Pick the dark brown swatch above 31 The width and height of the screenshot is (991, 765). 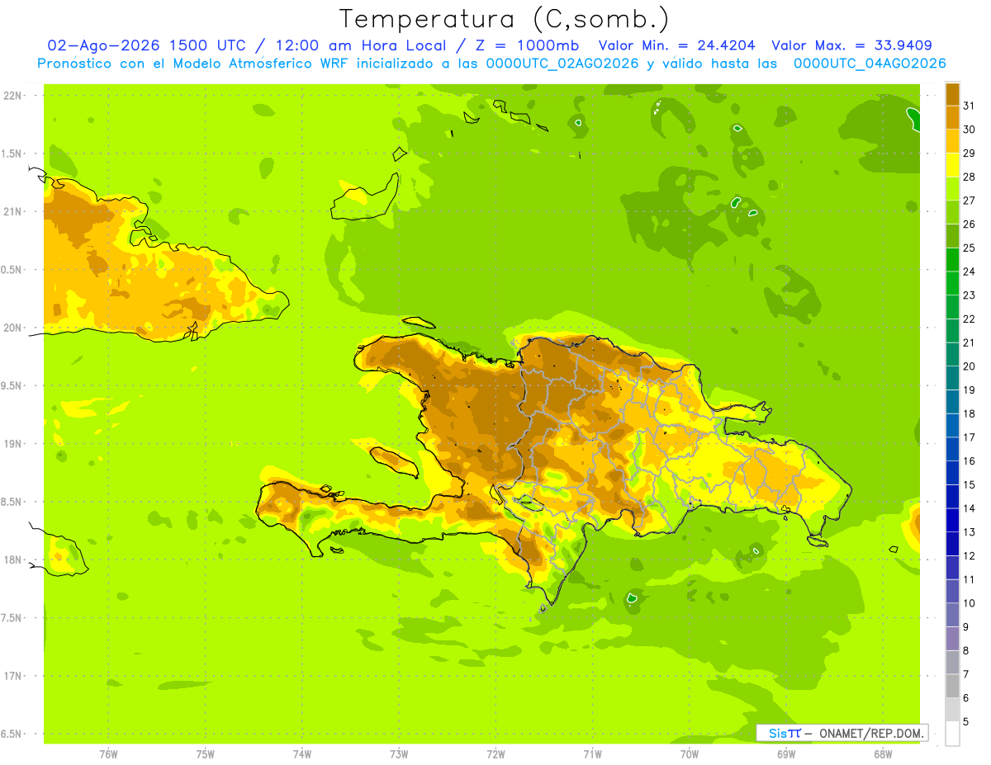pyautogui.click(x=952, y=94)
